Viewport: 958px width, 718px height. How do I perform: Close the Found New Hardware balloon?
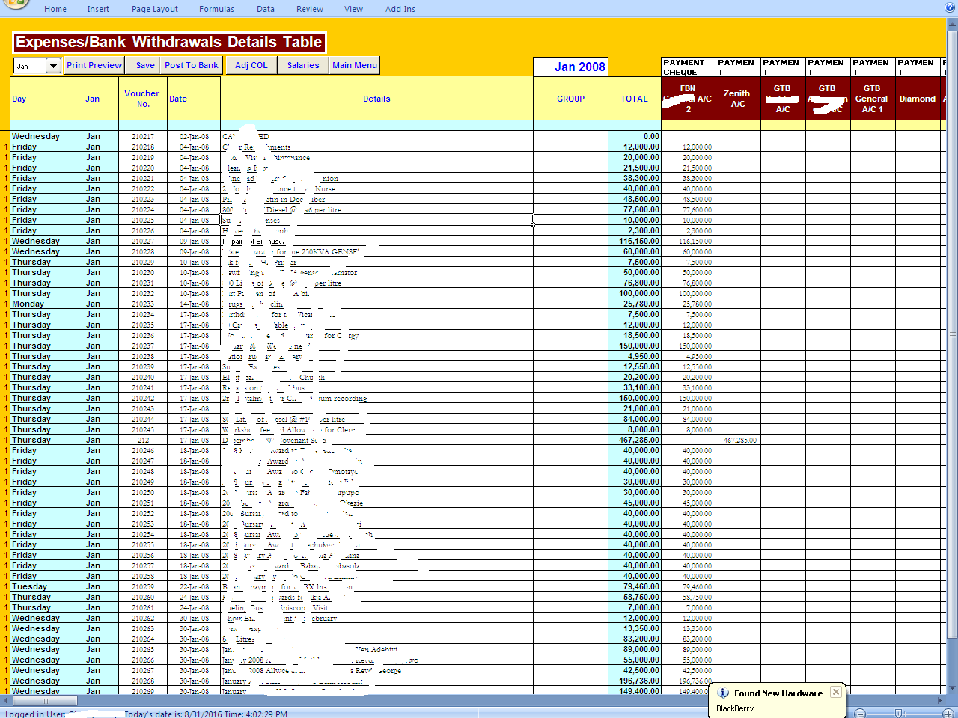tap(836, 692)
